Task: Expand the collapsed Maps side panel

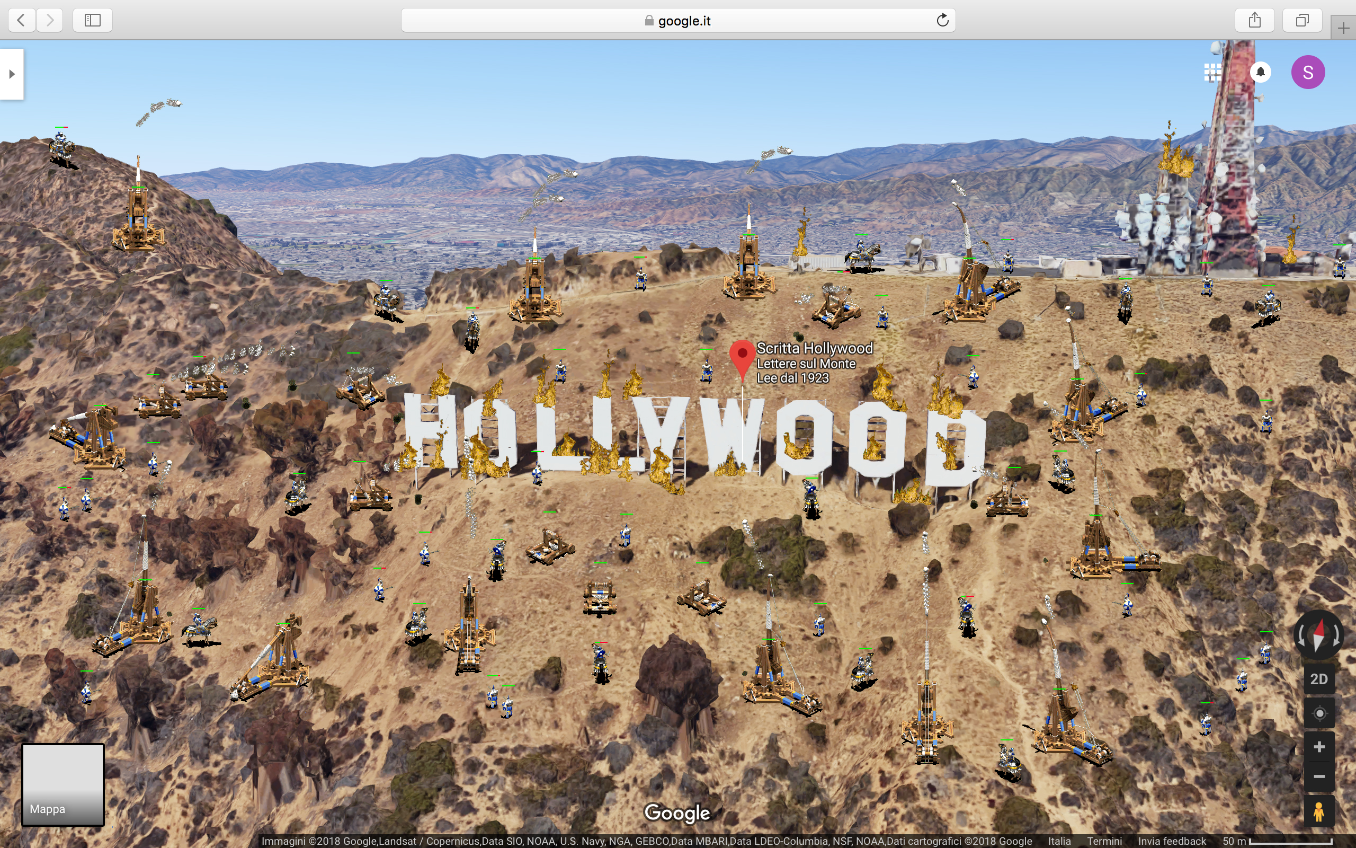Action: coord(12,74)
